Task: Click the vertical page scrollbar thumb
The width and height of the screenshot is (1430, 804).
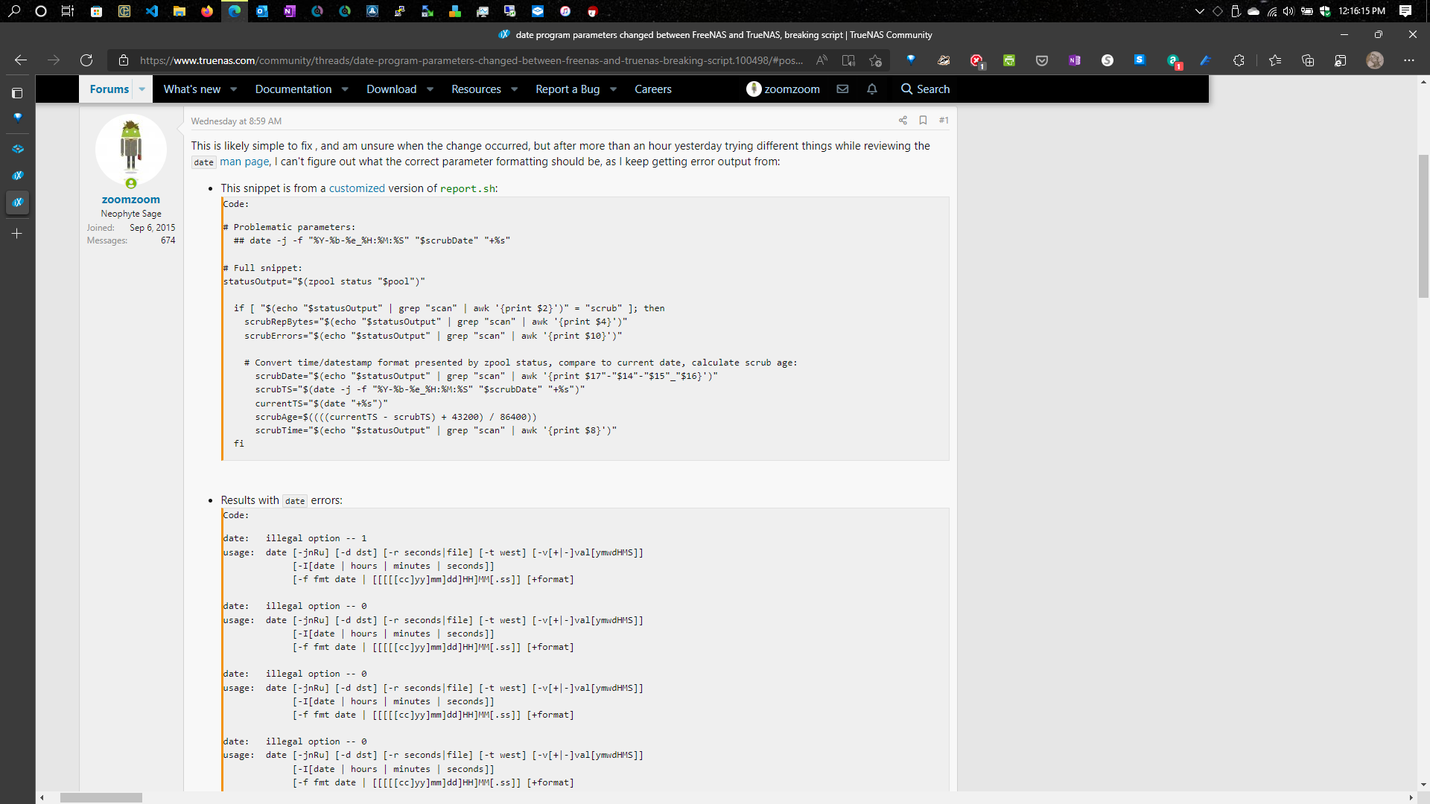Action: coord(1423,226)
